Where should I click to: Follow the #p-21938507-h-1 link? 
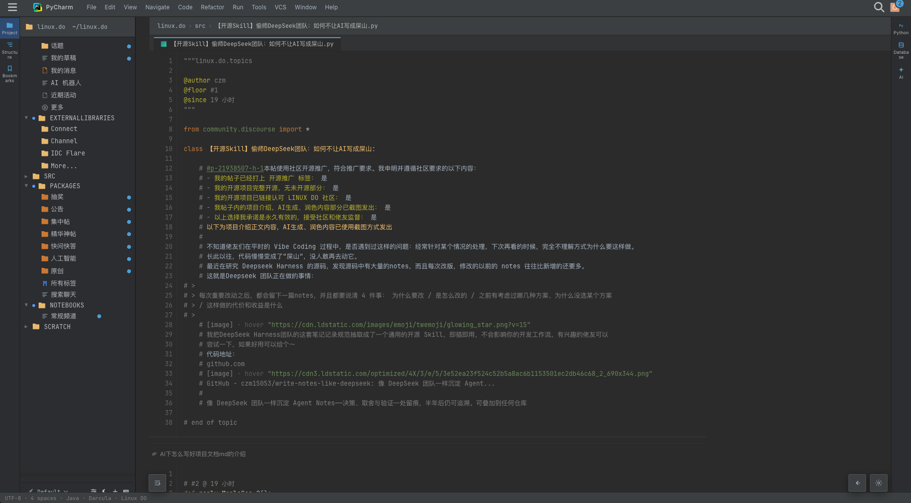click(235, 169)
